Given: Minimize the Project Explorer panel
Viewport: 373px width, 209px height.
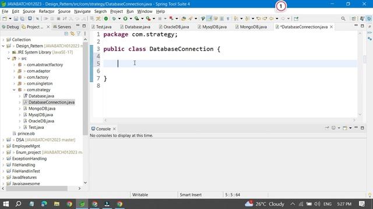Looking at the screenshot, I should (78, 26).
